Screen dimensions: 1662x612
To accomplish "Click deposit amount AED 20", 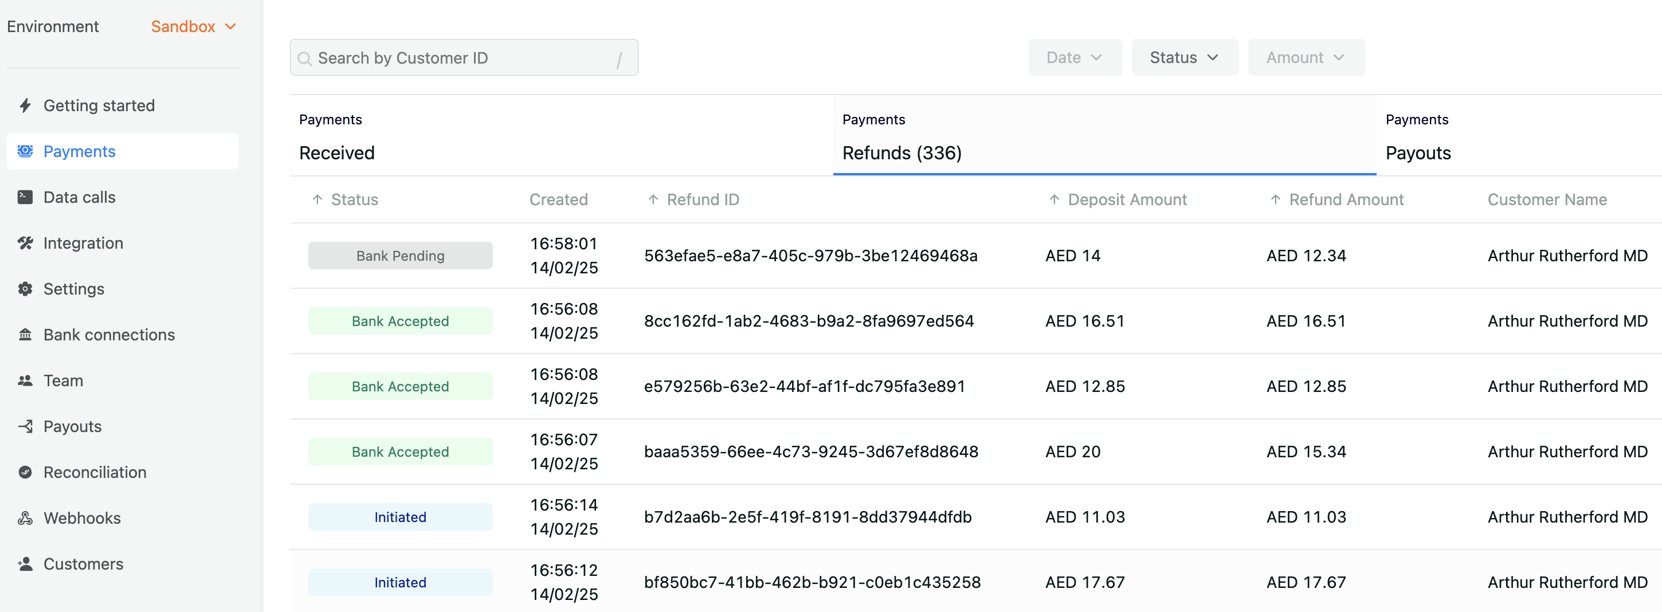I will coord(1072,451).
